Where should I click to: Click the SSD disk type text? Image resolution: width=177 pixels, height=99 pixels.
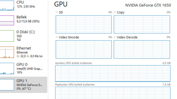click(x=19, y=36)
